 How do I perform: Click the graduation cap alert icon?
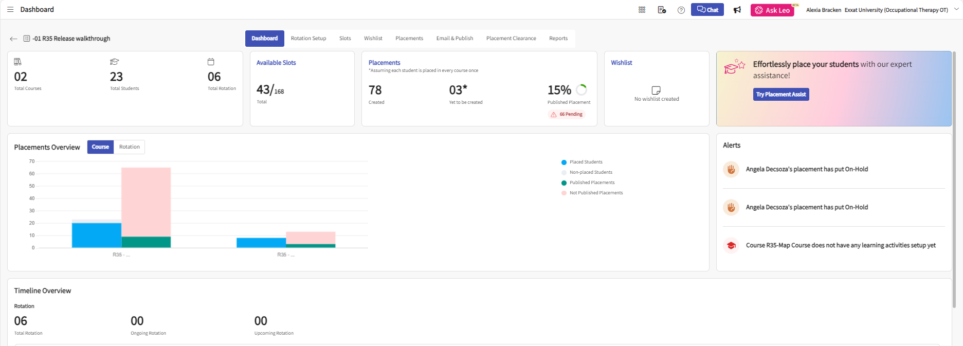pos(731,245)
